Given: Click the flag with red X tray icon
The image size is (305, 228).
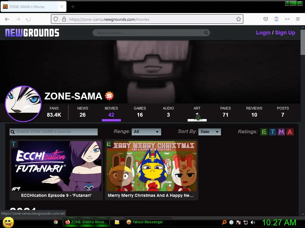Looking at the screenshot, I should pos(239,222).
